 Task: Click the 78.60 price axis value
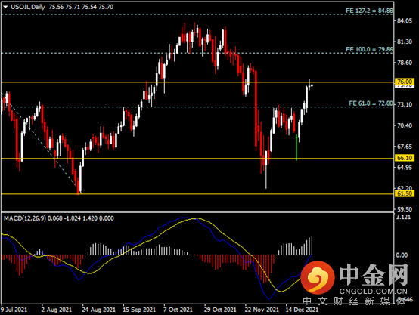tap(405, 63)
